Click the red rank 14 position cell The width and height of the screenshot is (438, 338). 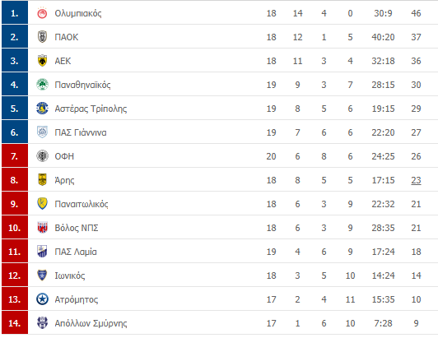15,322
